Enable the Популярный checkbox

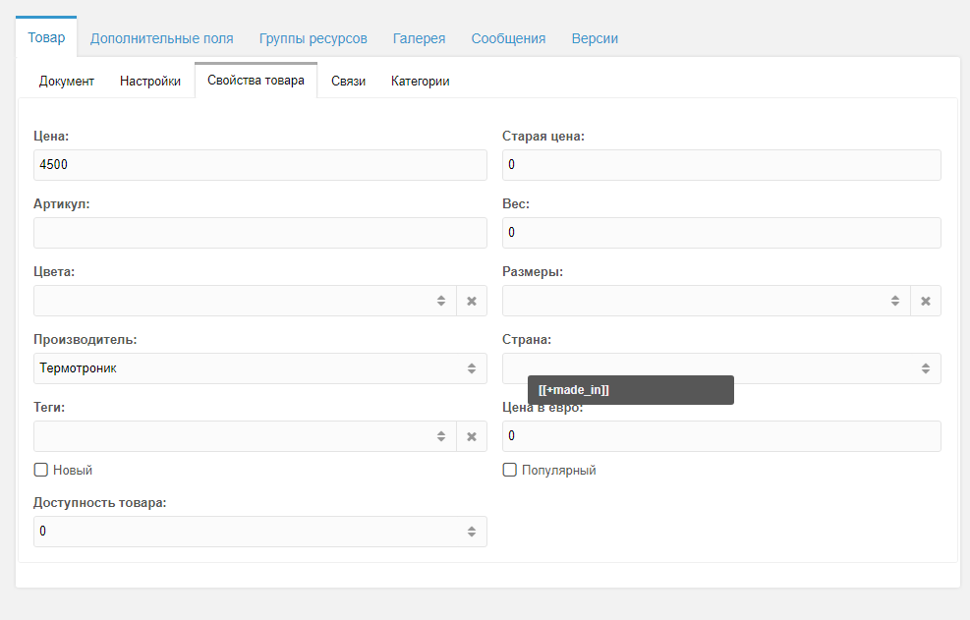coord(510,470)
